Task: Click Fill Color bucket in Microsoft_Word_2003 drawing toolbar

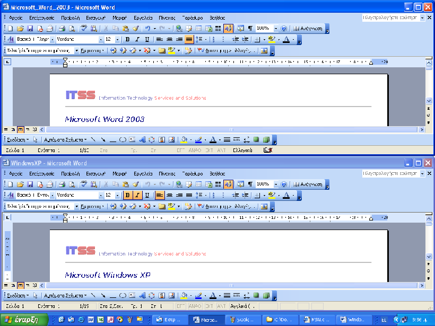Action: [x=184, y=140]
